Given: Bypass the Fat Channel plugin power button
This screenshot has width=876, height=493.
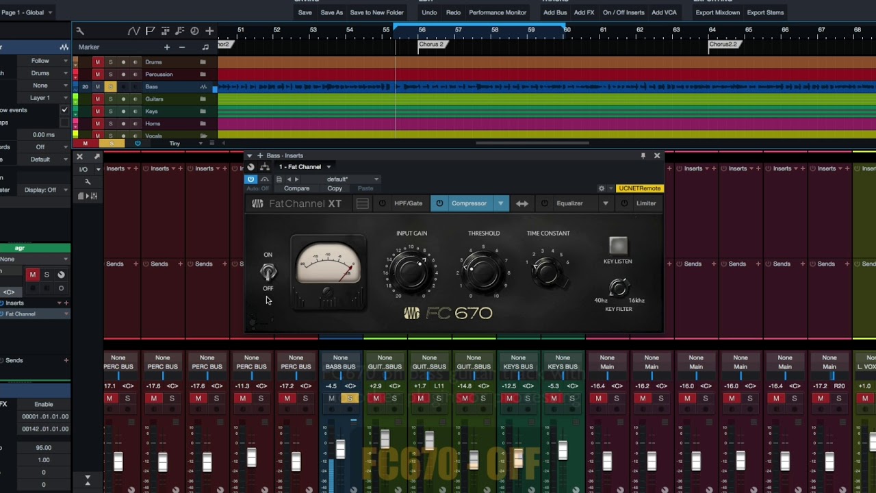Looking at the screenshot, I should tap(250, 179).
